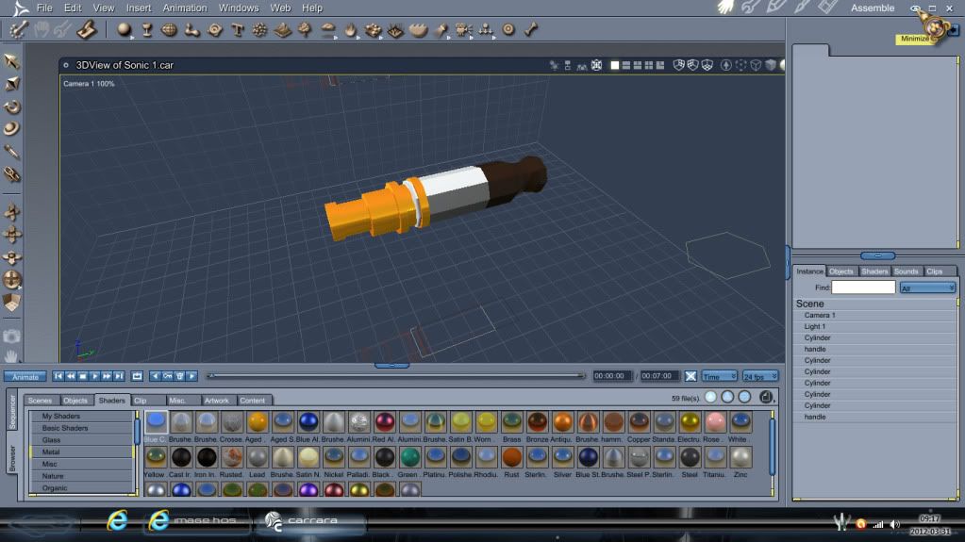Switch viewport to two horizontal views layout
The height and width of the screenshot is (542, 965).
(626, 65)
